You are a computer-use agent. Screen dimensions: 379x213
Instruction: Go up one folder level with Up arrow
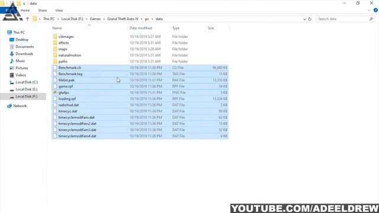tap(28, 19)
